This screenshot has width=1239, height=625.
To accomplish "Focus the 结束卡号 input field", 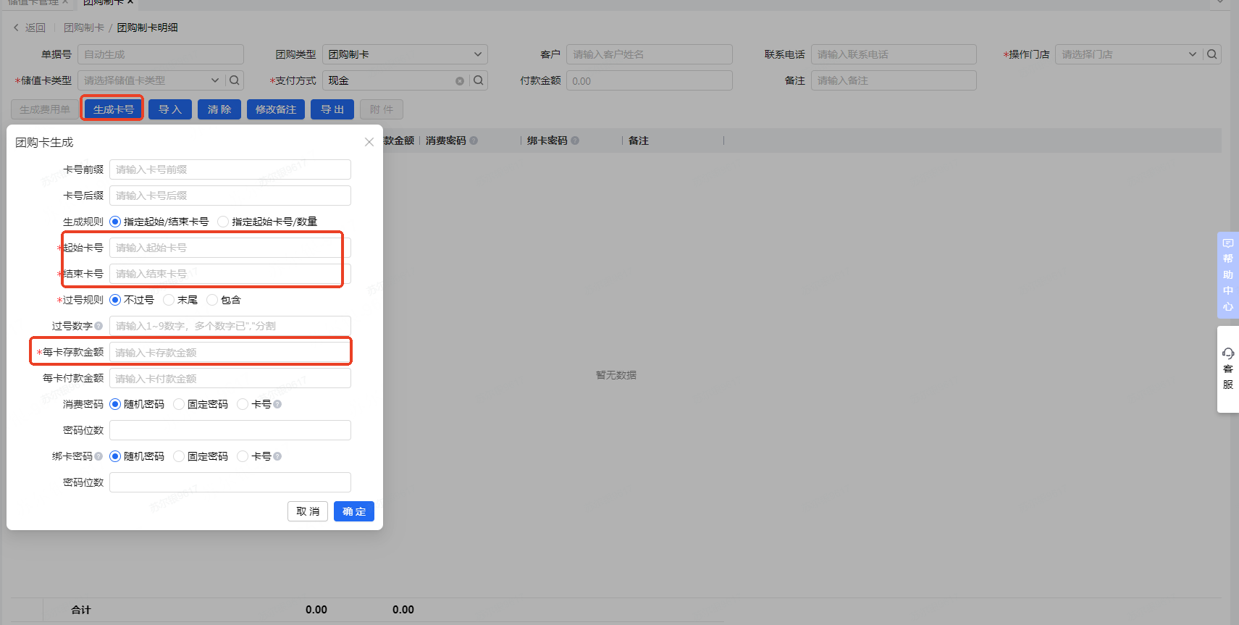I will (x=230, y=274).
